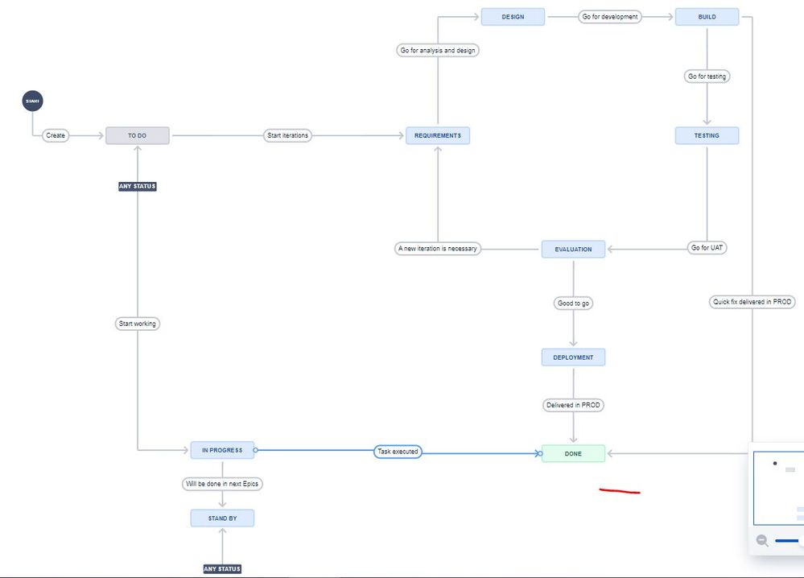The width and height of the screenshot is (804, 578).
Task: Click ANY STATUS tag below STAND BY
Action: (x=222, y=569)
